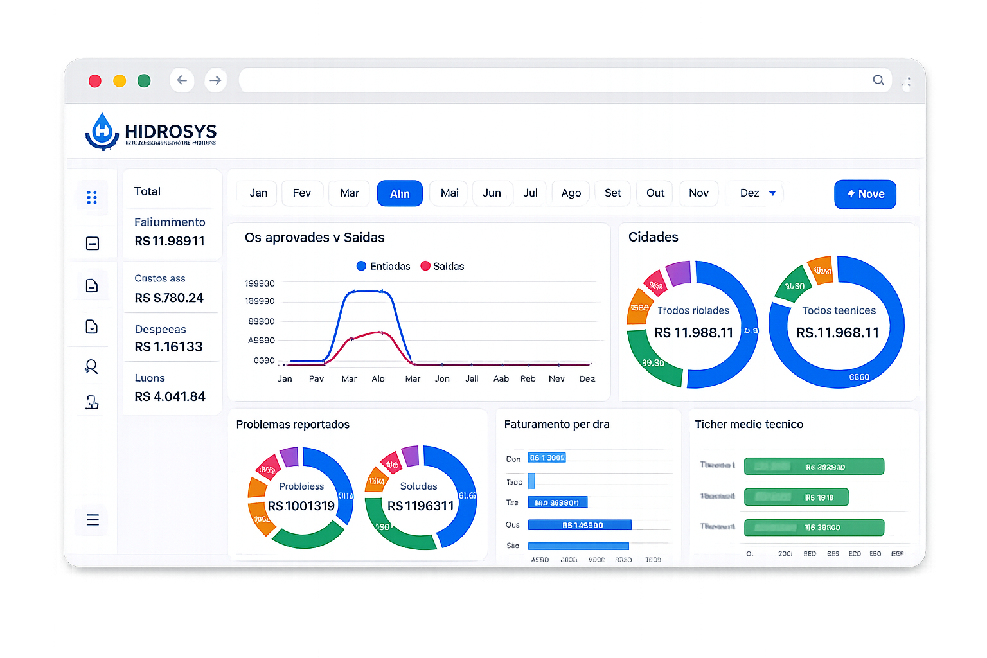987x658 pixels.
Task: Click the Soludes donut chart center
Action: tap(420, 497)
